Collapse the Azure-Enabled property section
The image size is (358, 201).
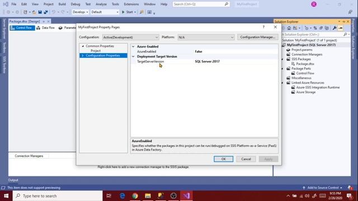pyautogui.click(x=133, y=46)
